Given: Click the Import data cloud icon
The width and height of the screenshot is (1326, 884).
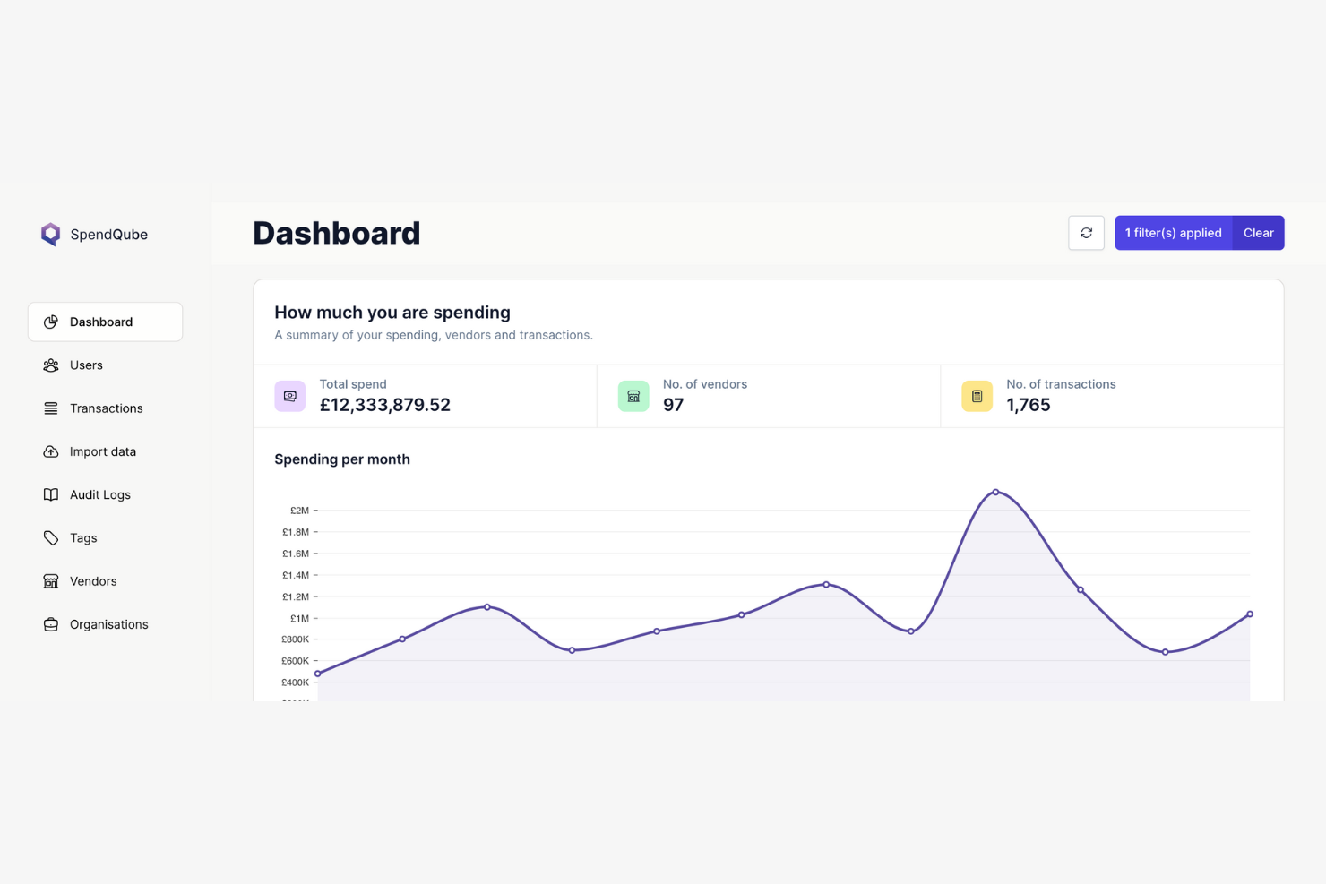Looking at the screenshot, I should coord(51,451).
